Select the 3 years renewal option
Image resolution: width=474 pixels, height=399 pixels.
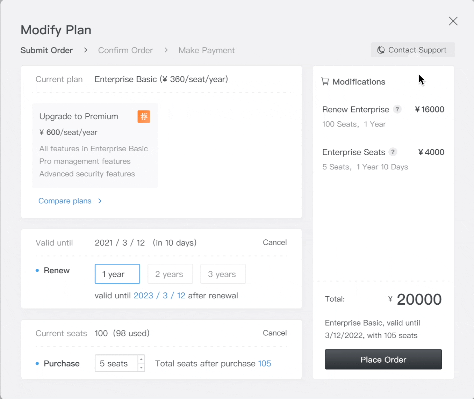tap(223, 274)
